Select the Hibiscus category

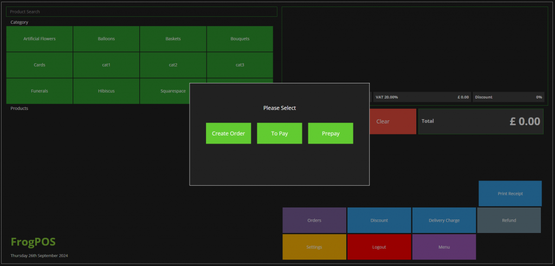coord(106,91)
